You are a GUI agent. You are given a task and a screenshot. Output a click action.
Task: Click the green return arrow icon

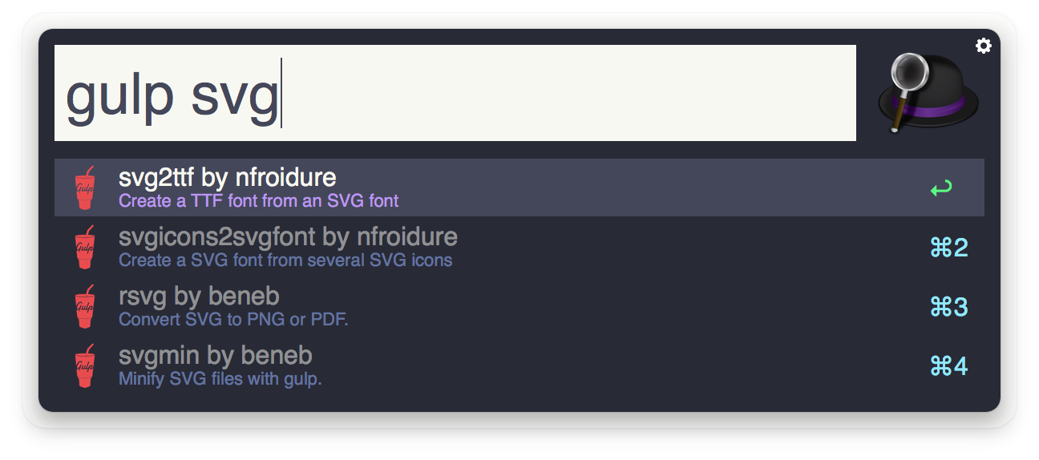(941, 189)
